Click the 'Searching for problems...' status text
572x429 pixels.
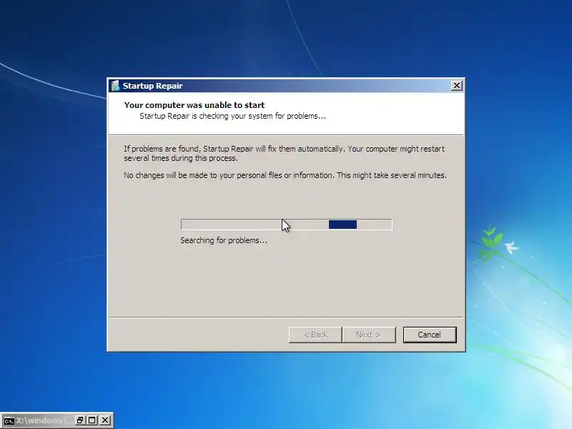tap(224, 240)
